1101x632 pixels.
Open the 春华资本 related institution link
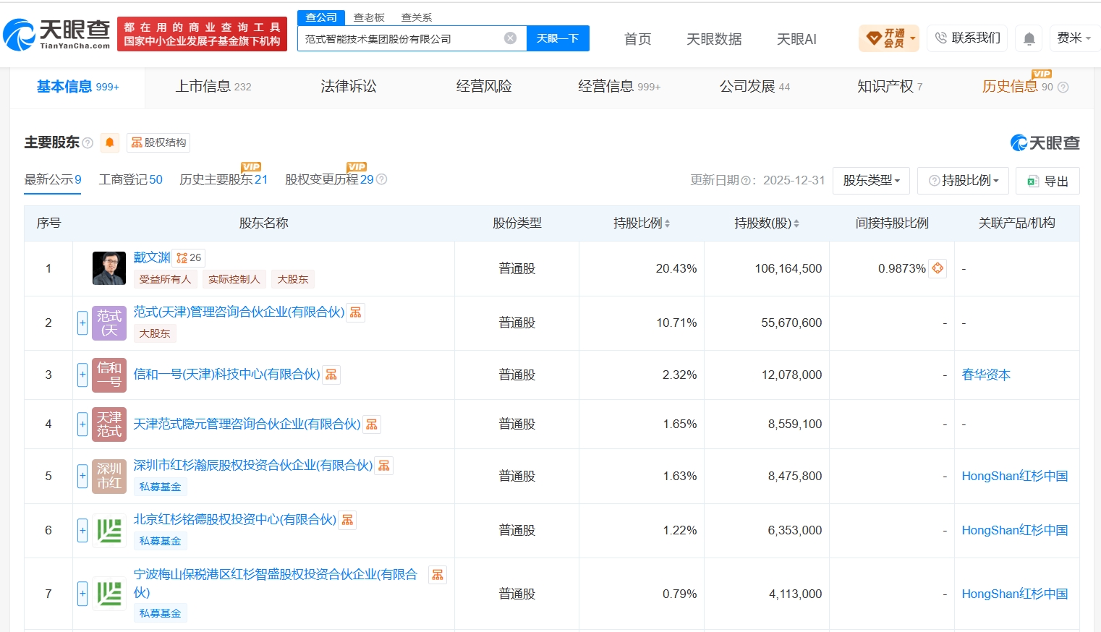(x=986, y=375)
